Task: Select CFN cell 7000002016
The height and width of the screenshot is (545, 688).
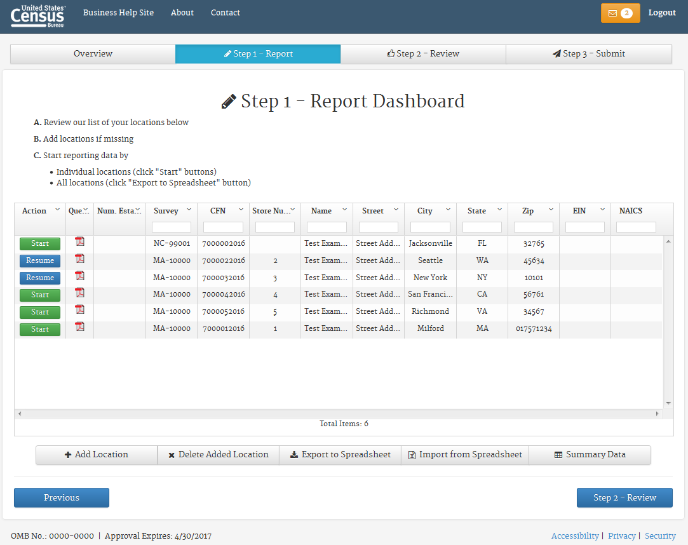Action: coord(224,243)
